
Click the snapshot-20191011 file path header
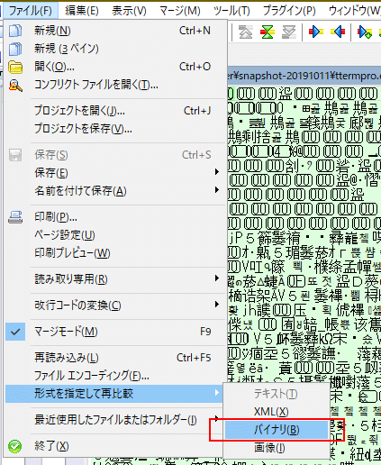coord(304,76)
